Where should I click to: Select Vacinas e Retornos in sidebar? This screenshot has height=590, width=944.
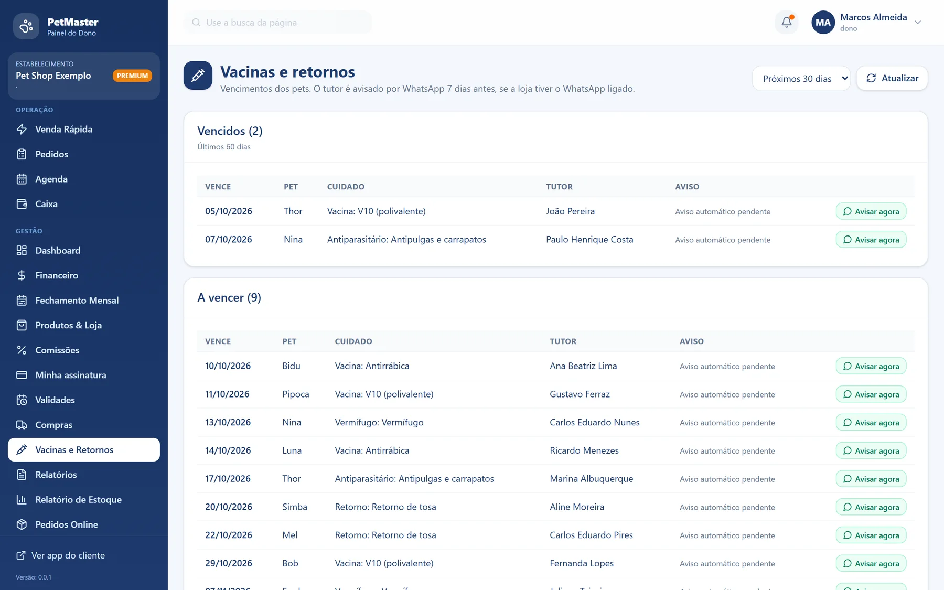coord(84,450)
